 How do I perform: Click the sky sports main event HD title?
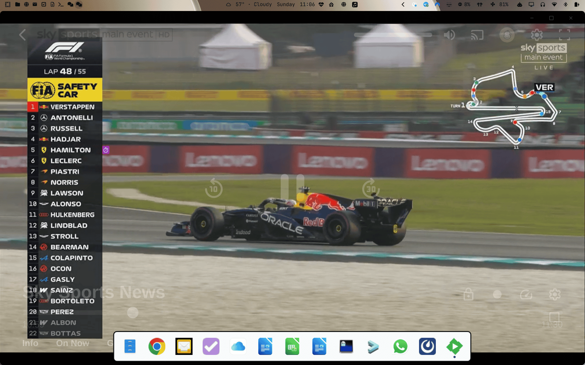(105, 35)
